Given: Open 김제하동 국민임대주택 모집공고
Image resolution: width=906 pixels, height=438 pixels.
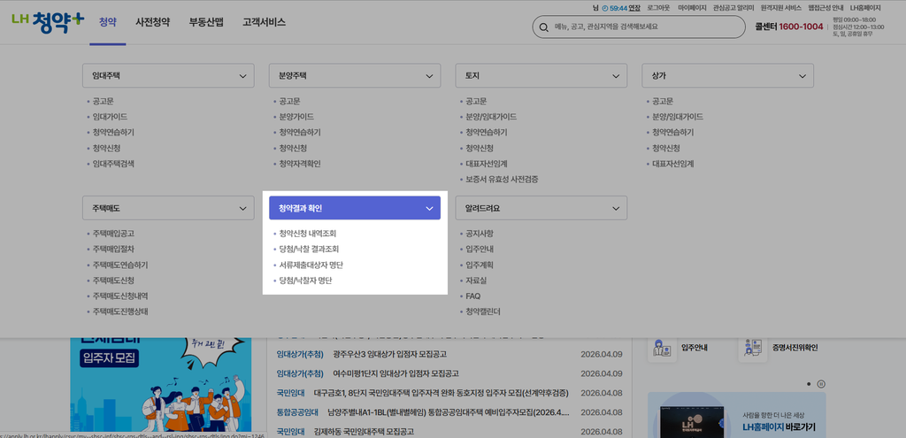Looking at the screenshot, I should (364, 432).
